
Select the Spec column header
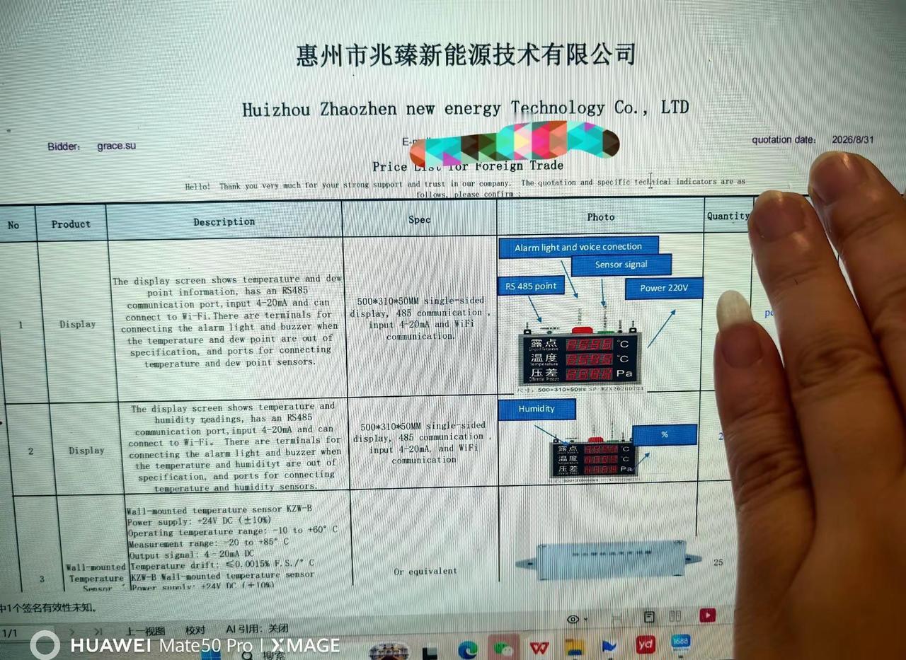(x=420, y=220)
